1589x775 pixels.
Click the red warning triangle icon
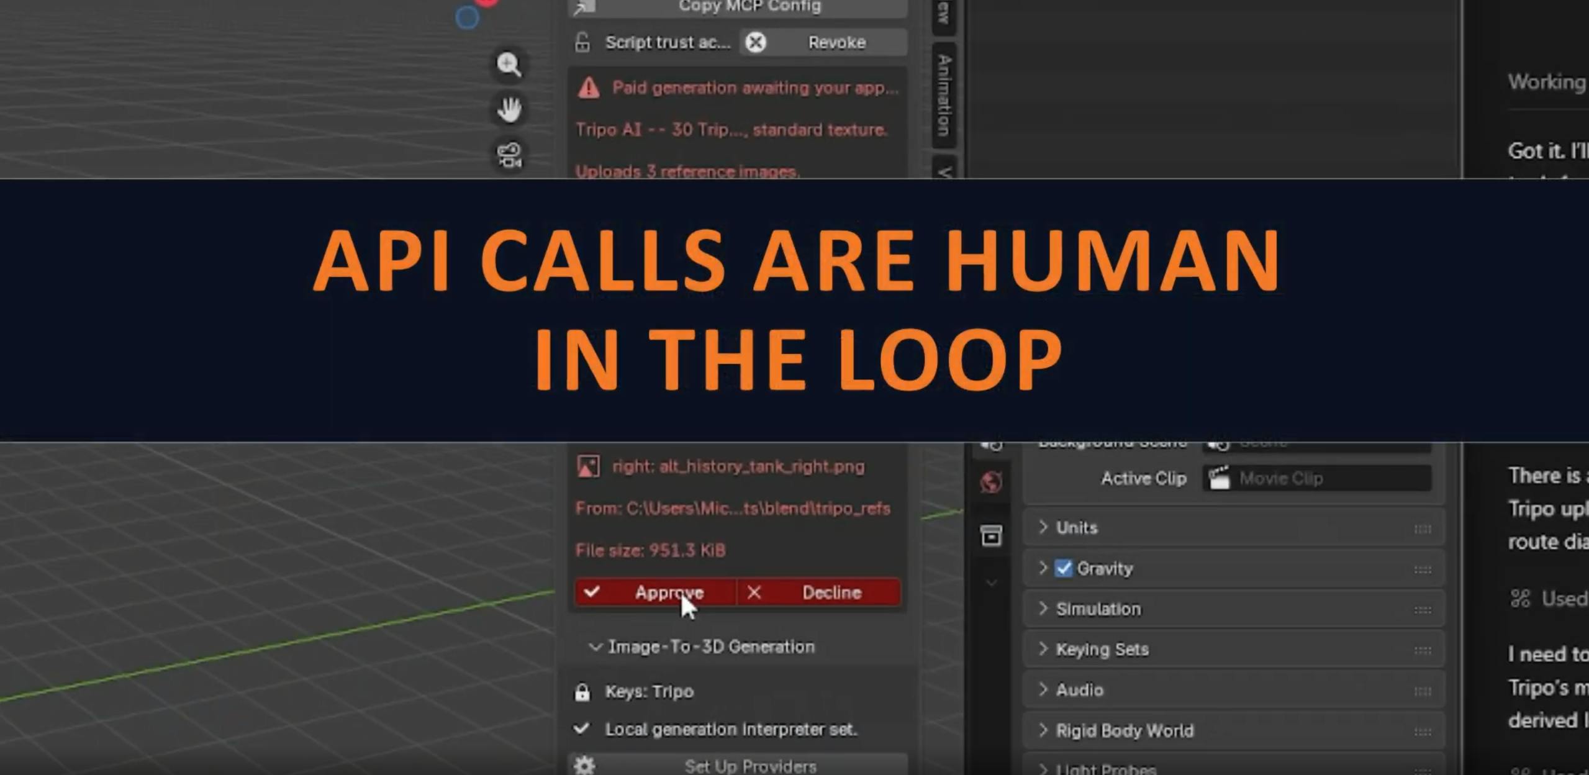(589, 88)
